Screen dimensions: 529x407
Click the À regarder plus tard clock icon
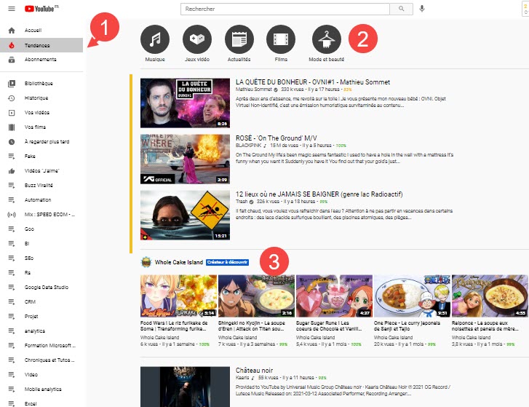coord(12,142)
